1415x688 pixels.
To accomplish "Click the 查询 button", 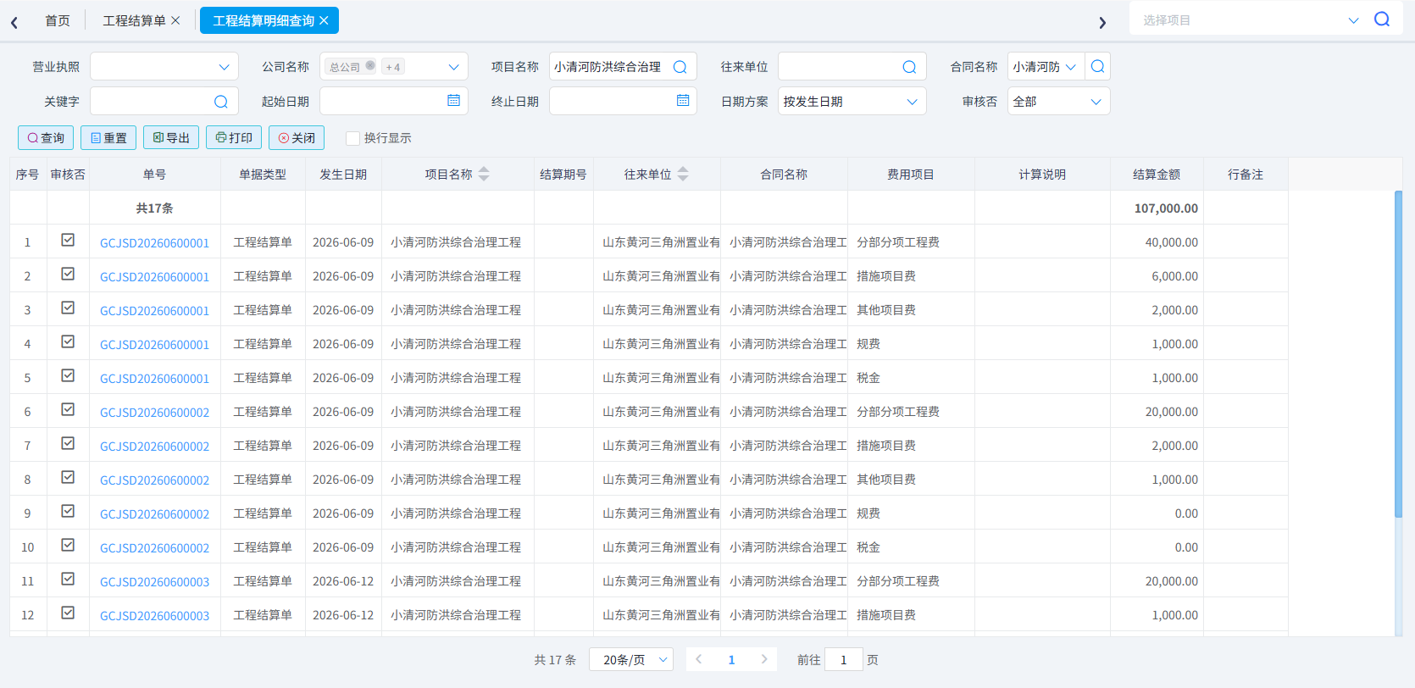I will click(46, 138).
